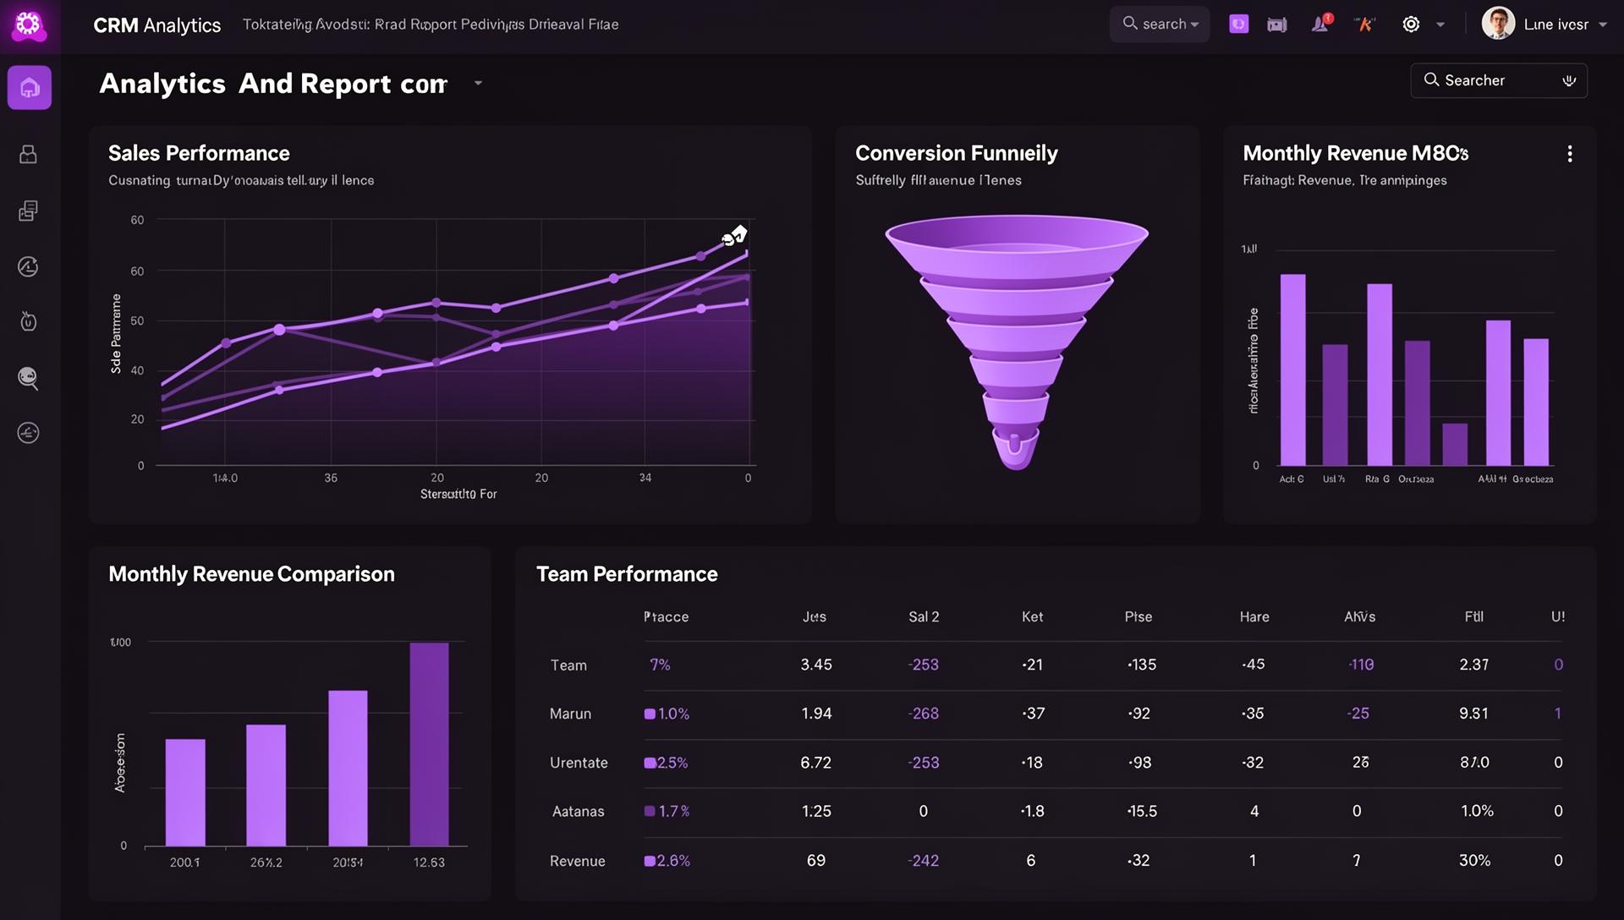Expand dropdown arrow next to settings gear

point(1440,25)
